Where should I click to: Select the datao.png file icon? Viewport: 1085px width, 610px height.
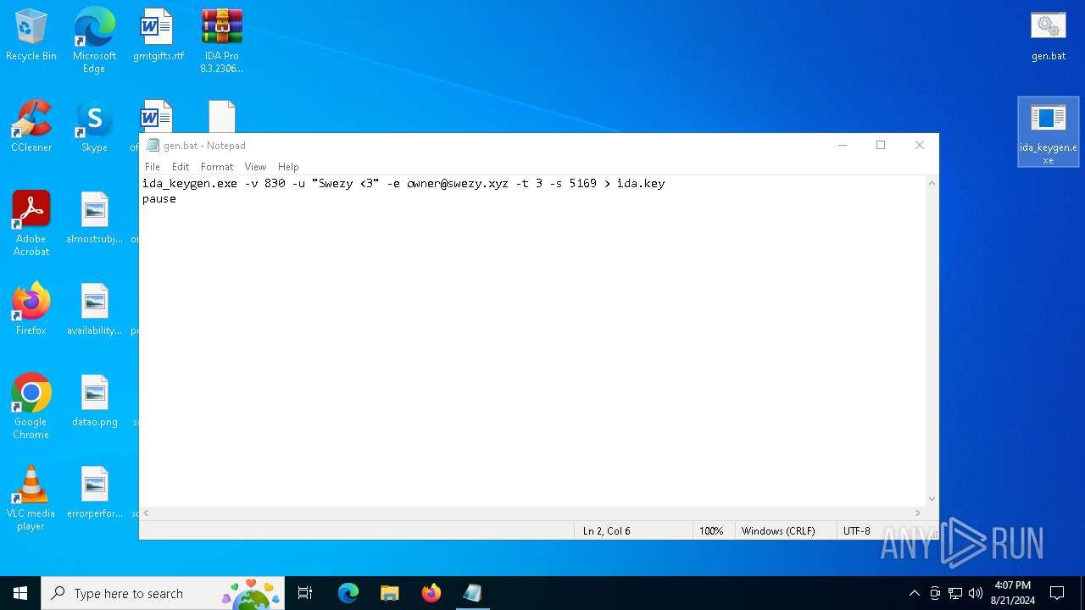[94, 402]
